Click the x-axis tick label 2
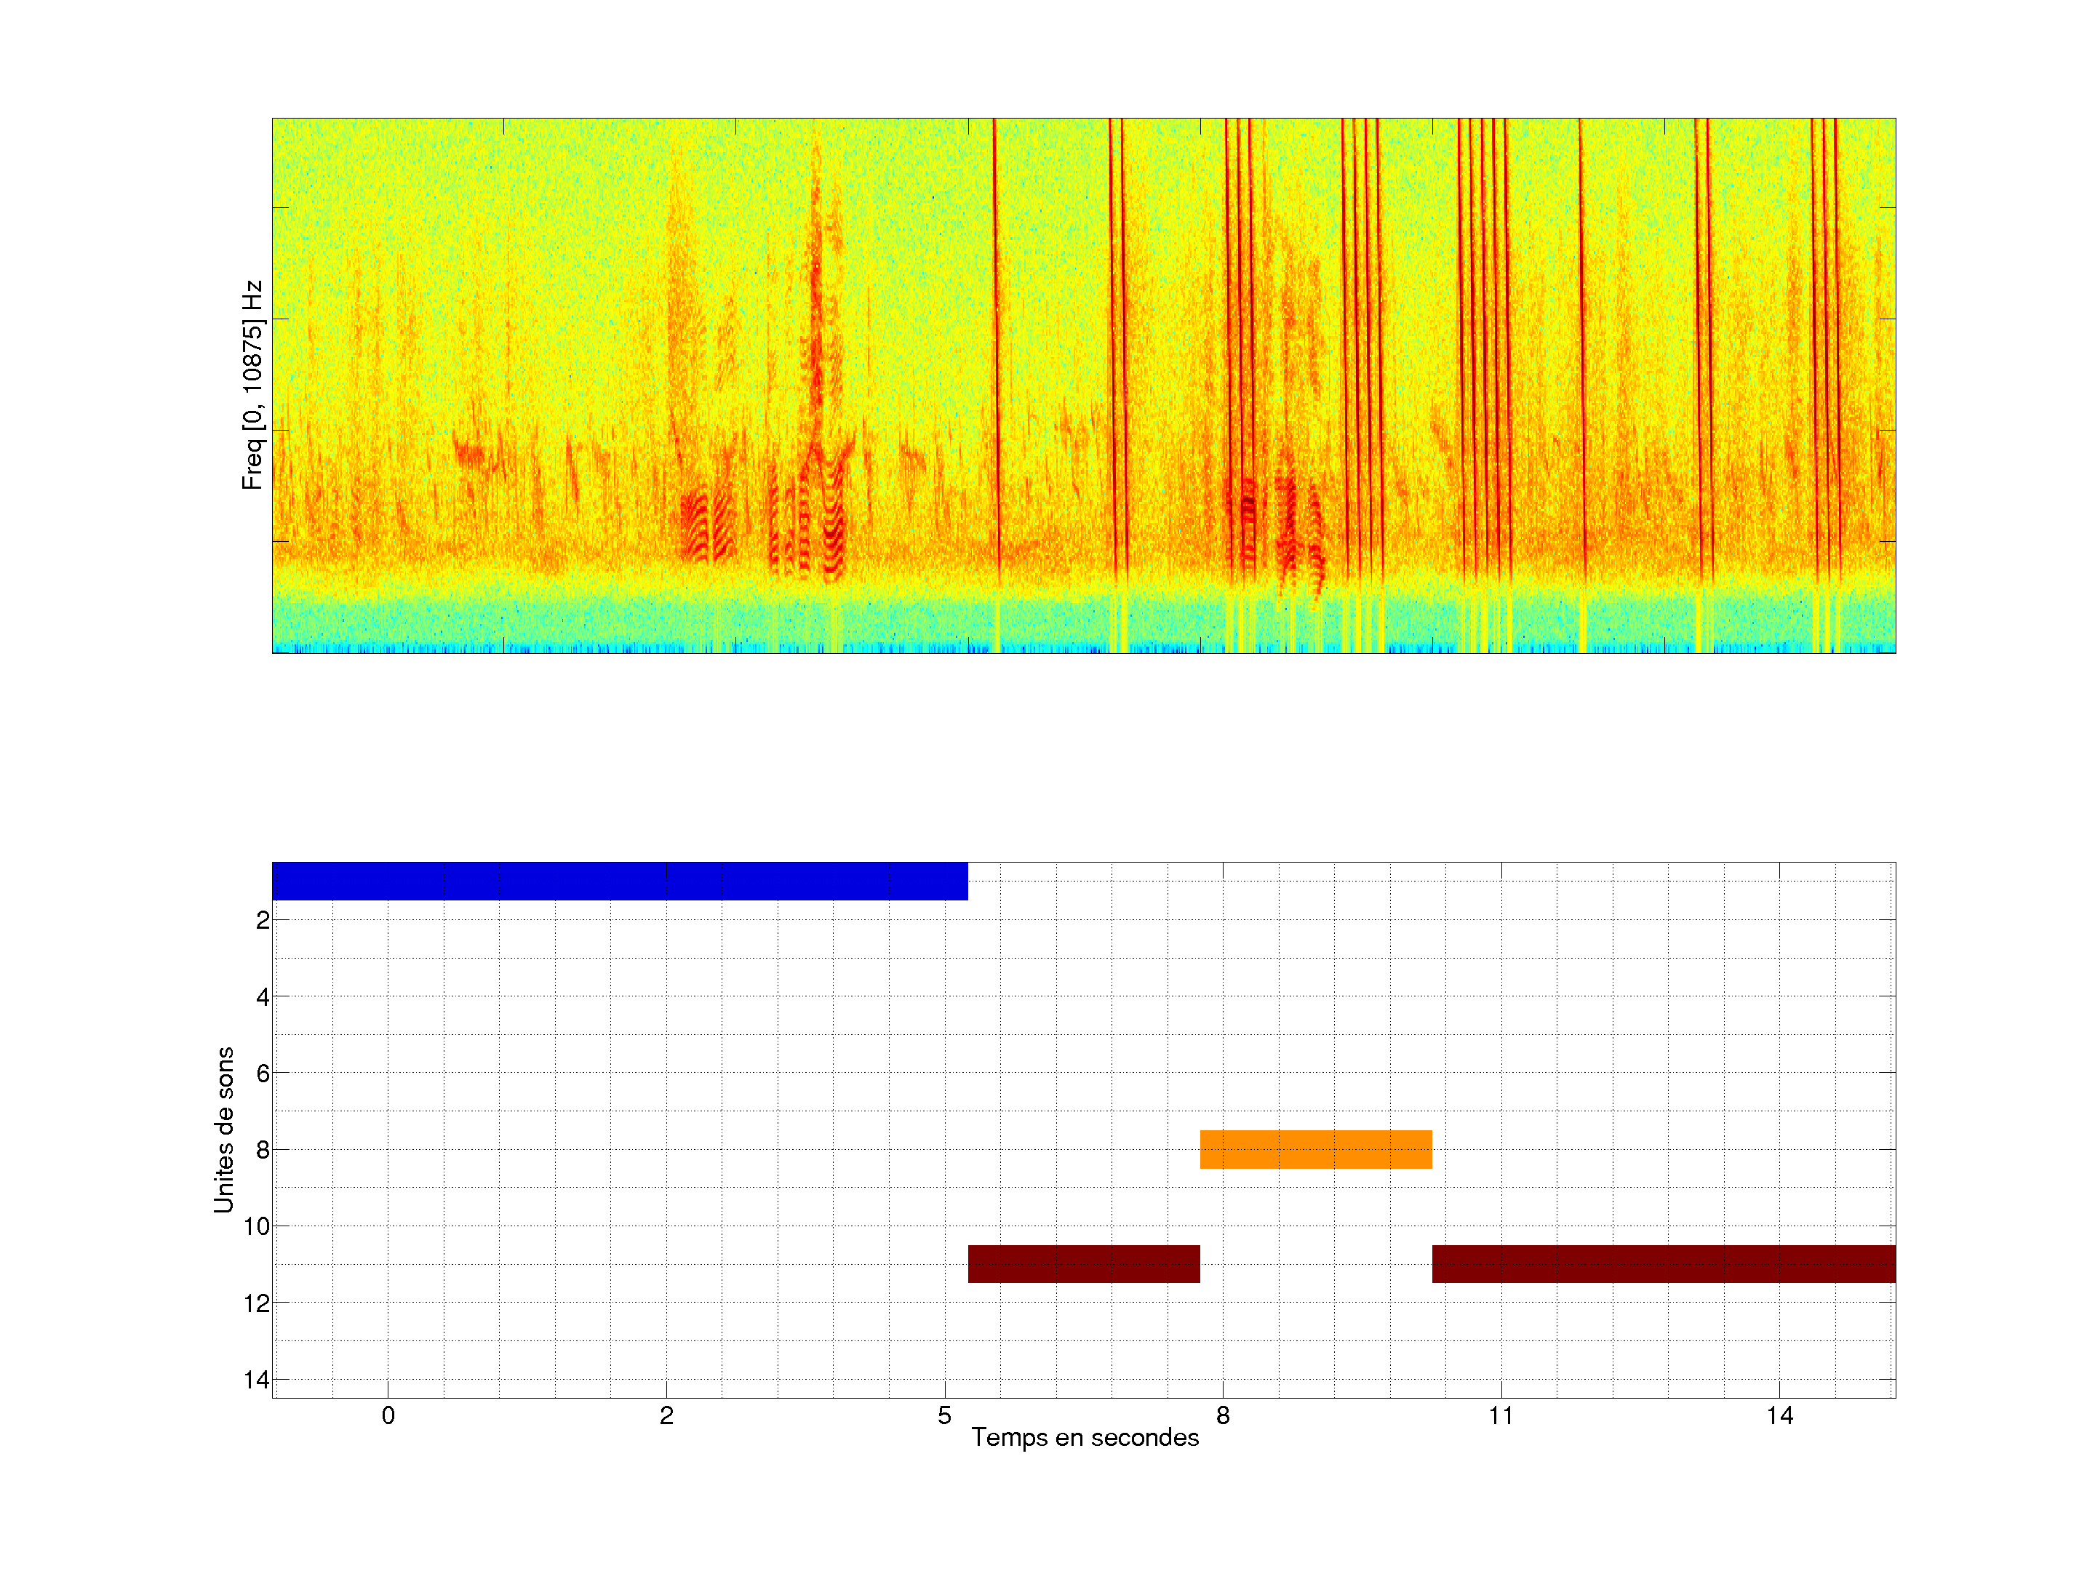The height and width of the screenshot is (1571, 2095). pyautogui.click(x=667, y=1415)
